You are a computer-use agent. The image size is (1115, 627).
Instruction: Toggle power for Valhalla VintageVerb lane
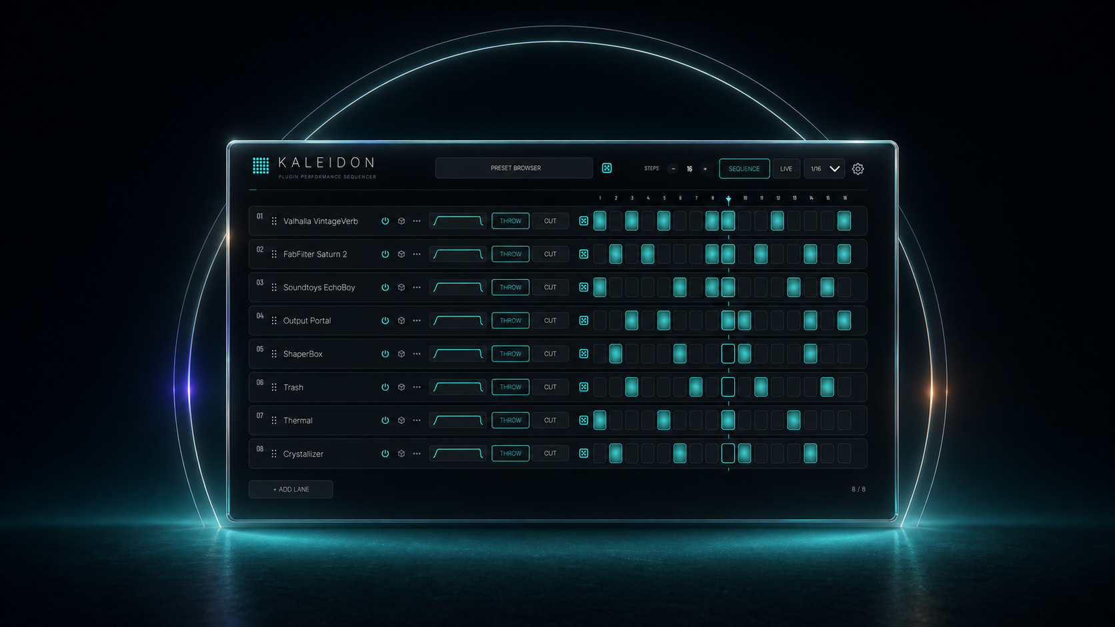385,221
